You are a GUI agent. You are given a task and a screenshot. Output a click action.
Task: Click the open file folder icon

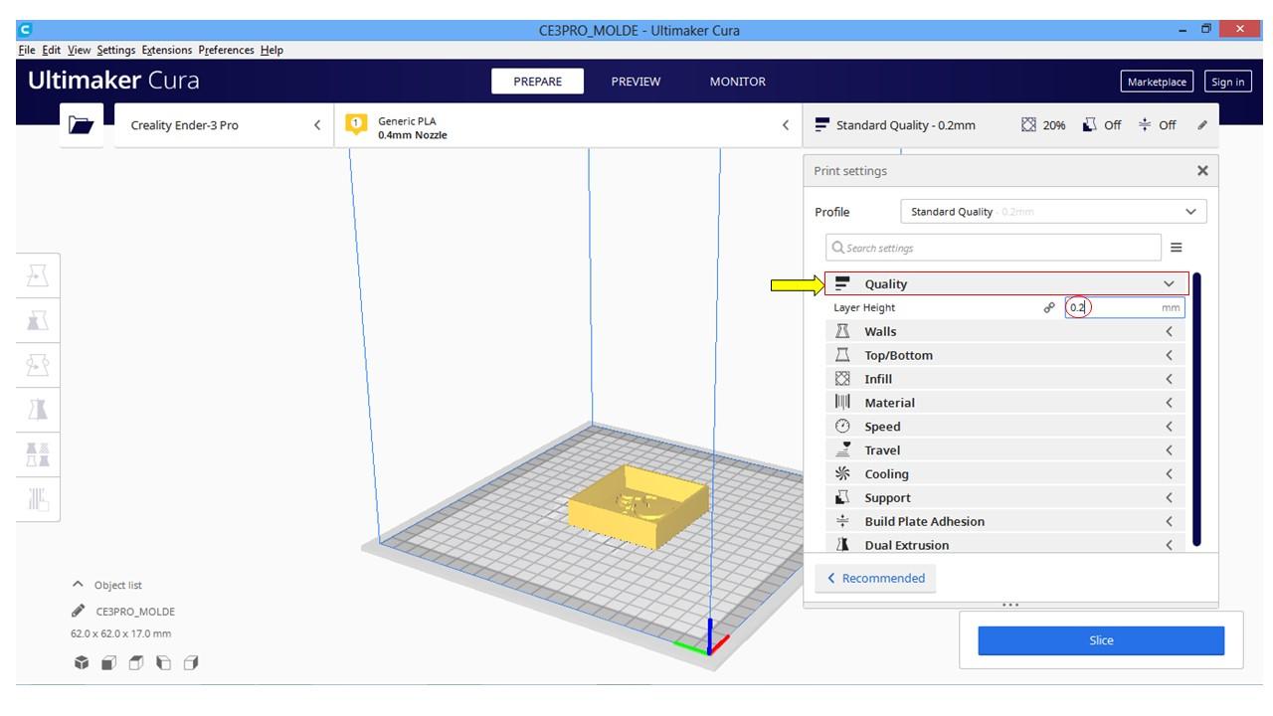tap(82, 125)
